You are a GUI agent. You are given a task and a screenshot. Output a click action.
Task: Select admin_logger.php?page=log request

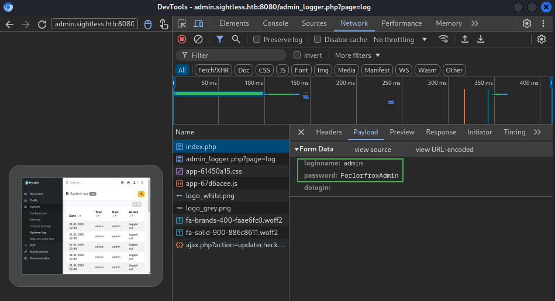[x=231, y=159]
